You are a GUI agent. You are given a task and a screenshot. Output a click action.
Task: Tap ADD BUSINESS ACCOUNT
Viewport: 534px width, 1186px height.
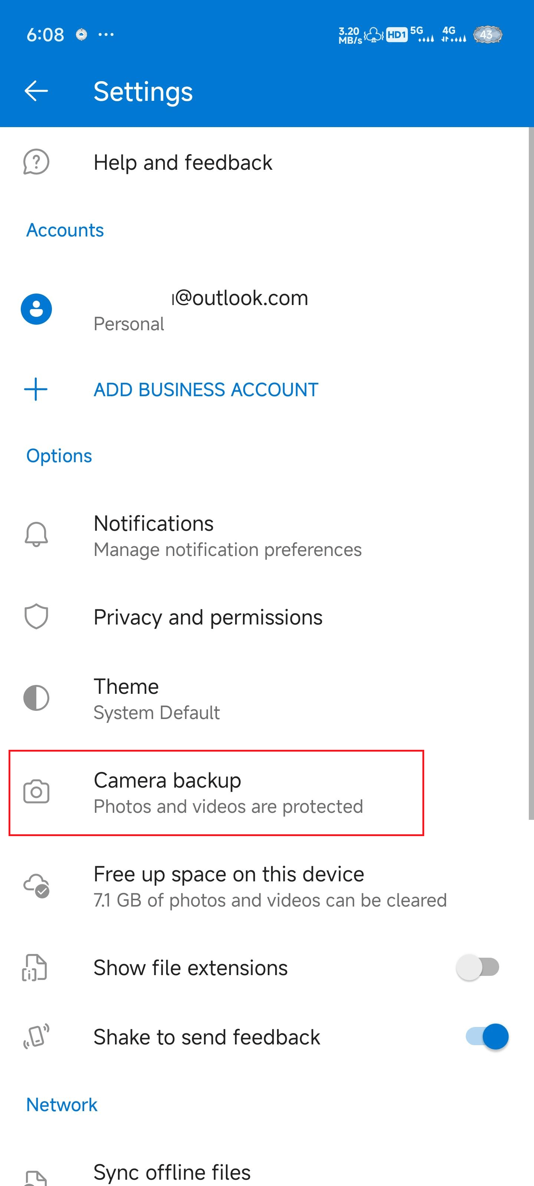(x=205, y=390)
